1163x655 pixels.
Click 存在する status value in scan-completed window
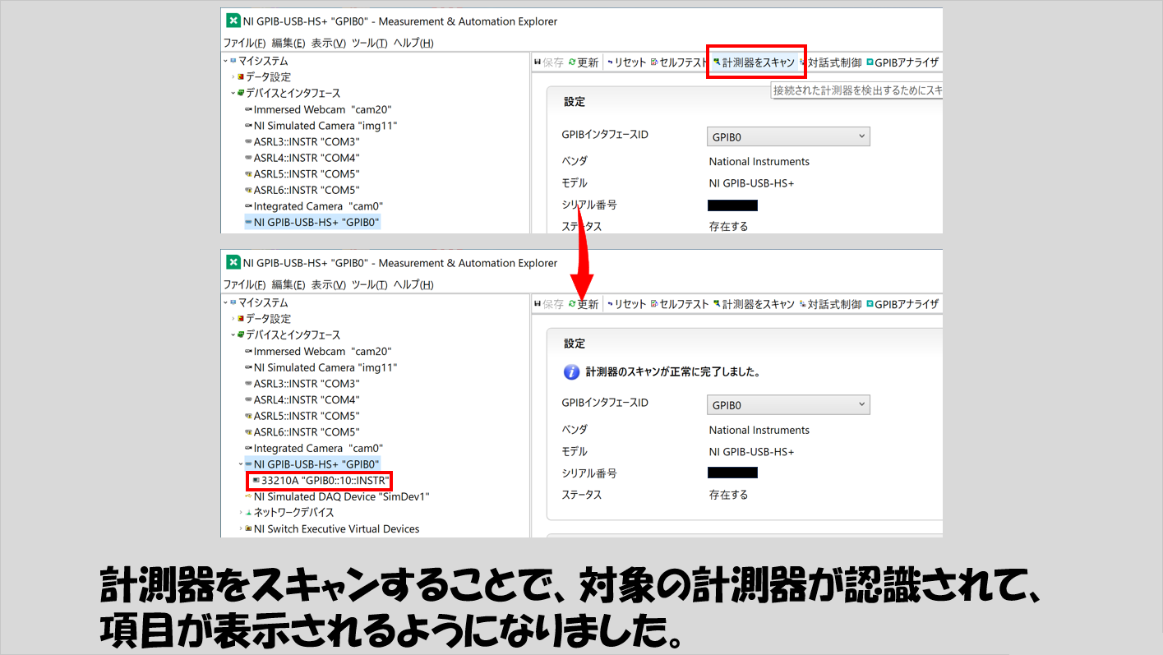(728, 495)
